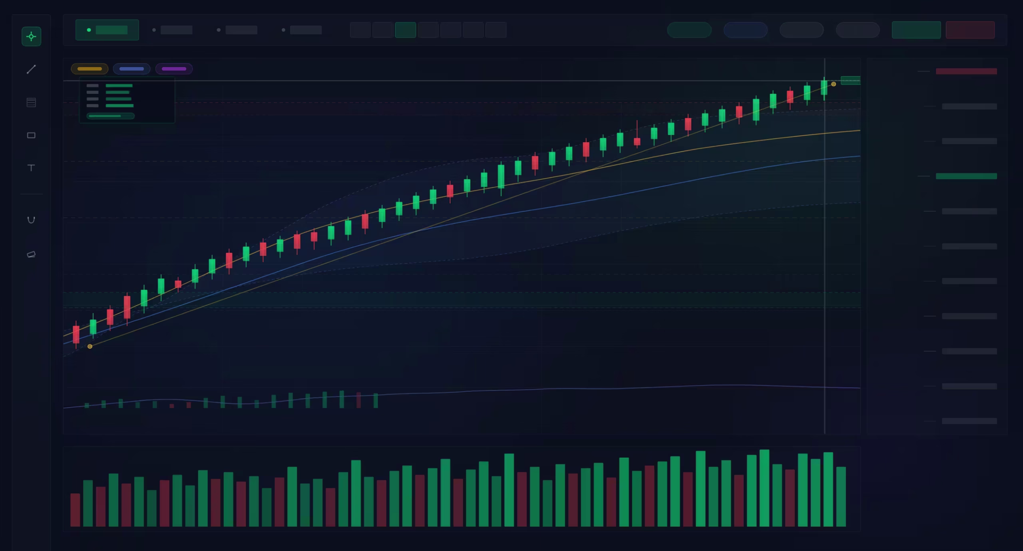The image size is (1023, 551).
Task: Switch to the fourth tab in top bar
Action: [302, 30]
